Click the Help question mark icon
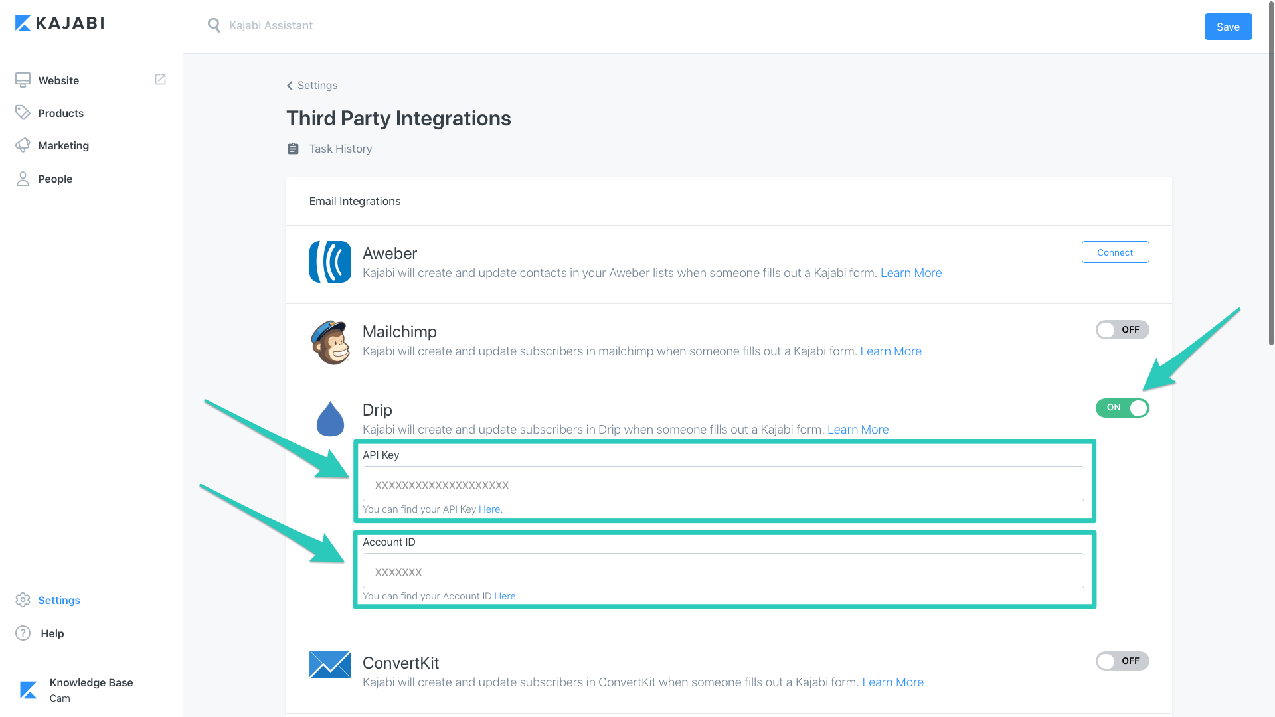 23,633
